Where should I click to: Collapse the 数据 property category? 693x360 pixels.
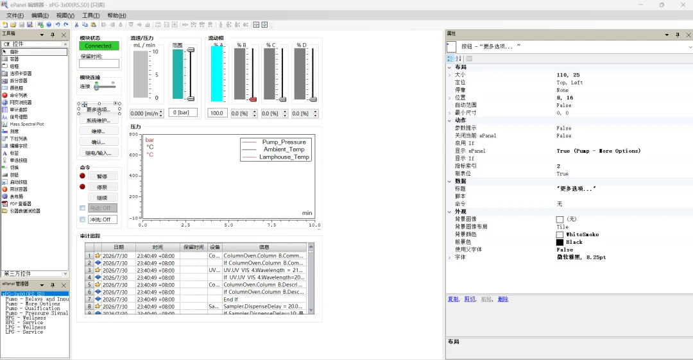point(449,182)
